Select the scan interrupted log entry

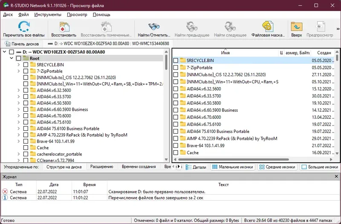click(x=170, y=192)
